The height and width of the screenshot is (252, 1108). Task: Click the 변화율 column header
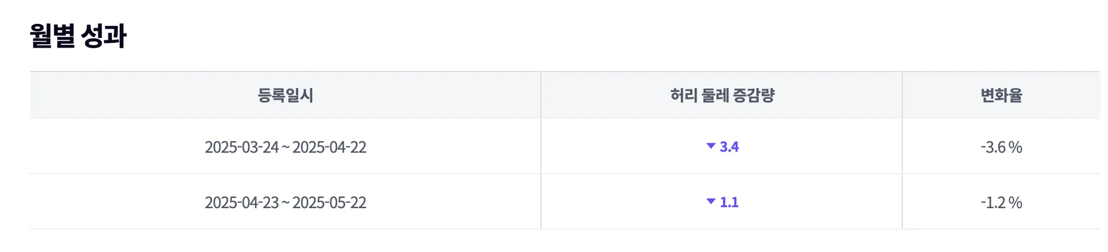[x=1001, y=95]
